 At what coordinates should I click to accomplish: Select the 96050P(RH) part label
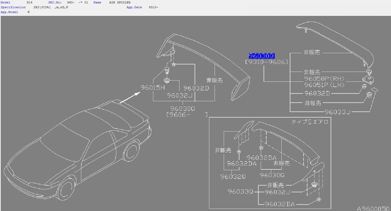(324, 79)
